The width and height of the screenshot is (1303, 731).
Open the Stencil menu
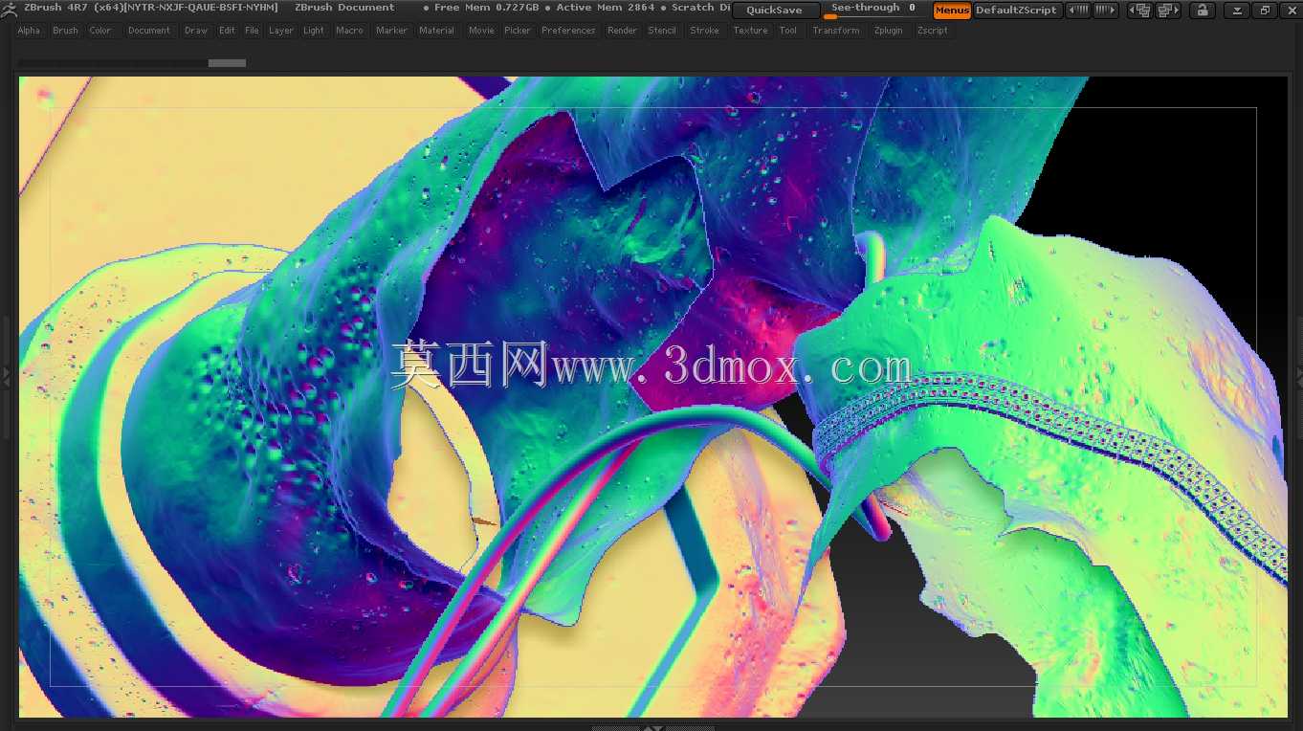[662, 31]
